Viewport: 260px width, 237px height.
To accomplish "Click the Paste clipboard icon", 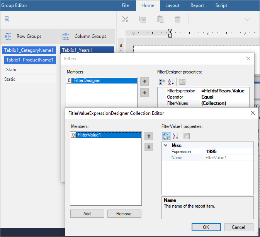I will click(x=160, y=19).
